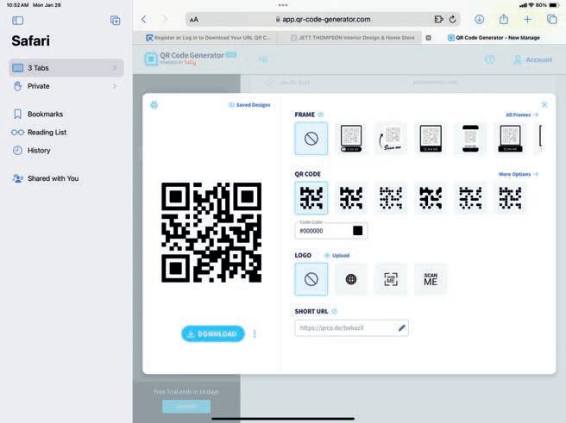The width and height of the screenshot is (566, 423).
Task: Tap the battery status indicator
Action: [x=554, y=5]
